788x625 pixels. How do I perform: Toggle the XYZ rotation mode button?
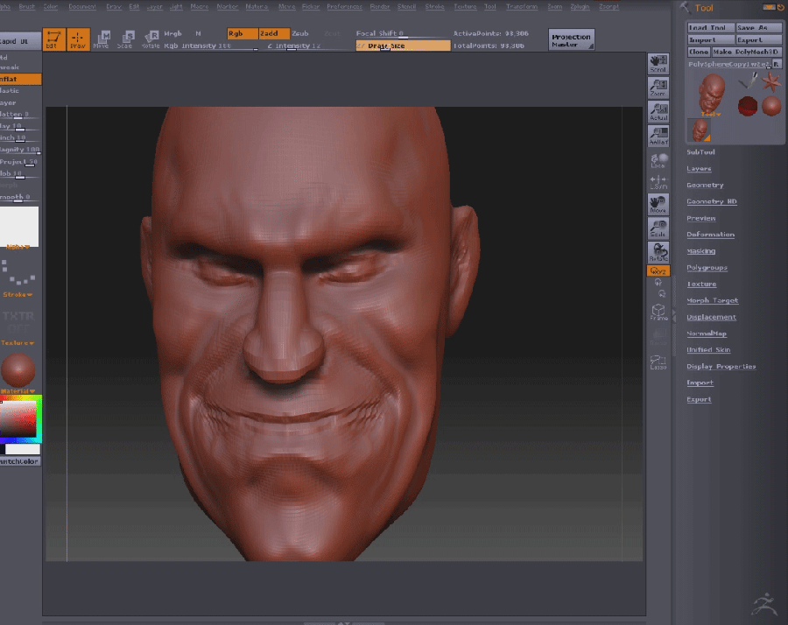point(658,270)
